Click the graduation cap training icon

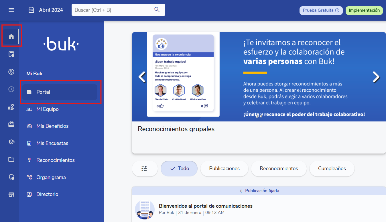(11, 142)
